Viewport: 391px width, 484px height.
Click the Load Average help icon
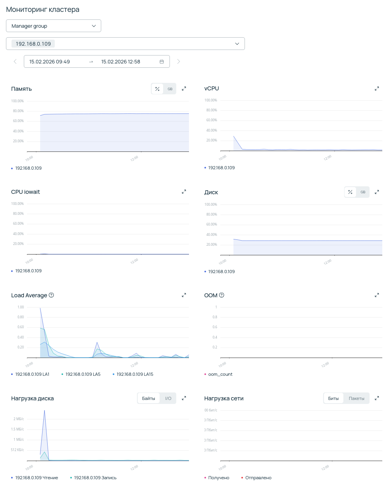point(51,295)
